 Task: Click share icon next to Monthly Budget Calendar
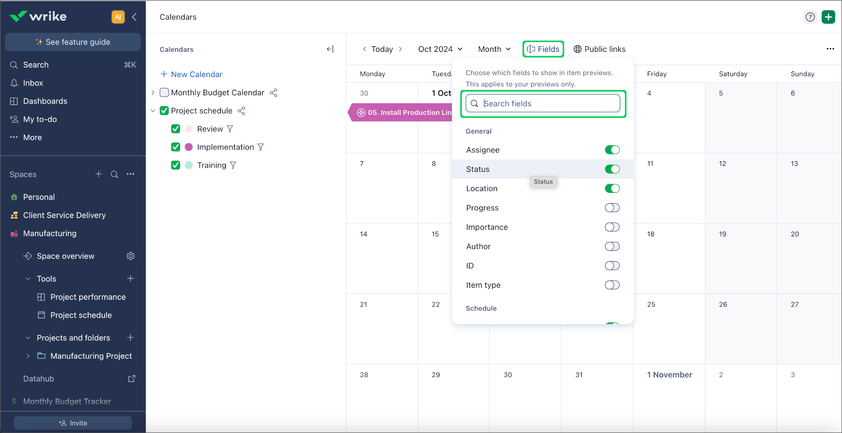coord(274,92)
